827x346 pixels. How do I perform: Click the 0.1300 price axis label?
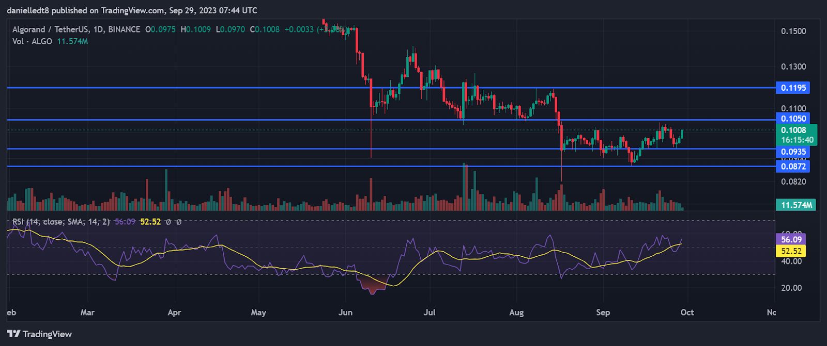point(793,67)
